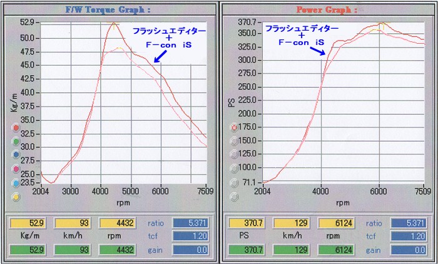438x264 pixels.
Task: Click the 23.5 minimum label on Torque axis
Action: [26, 182]
